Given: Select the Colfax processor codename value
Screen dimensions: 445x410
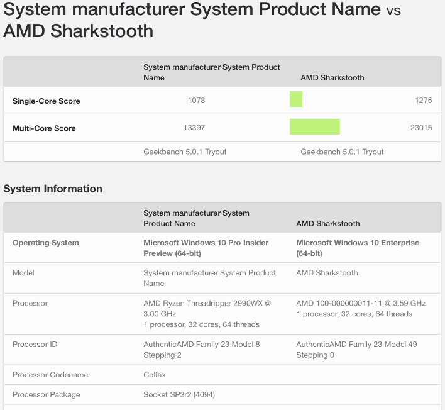Looking at the screenshot, I should coord(155,375).
